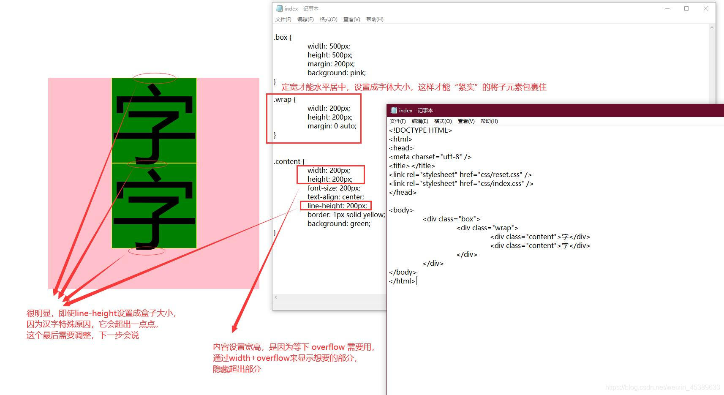
Task: Click Notepad icon in back window title bar
Action: pos(279,8)
